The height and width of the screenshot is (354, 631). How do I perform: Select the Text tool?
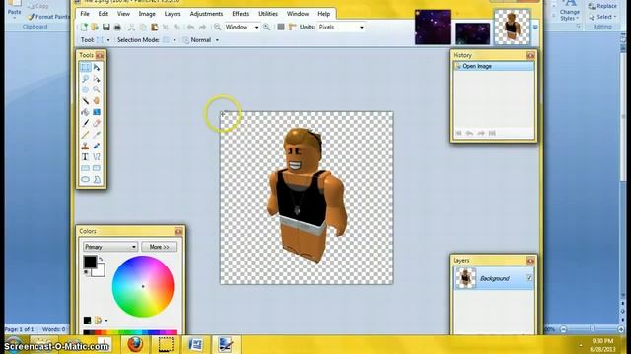pos(86,157)
